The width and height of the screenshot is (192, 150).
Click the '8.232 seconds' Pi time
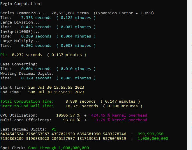[27, 55]
